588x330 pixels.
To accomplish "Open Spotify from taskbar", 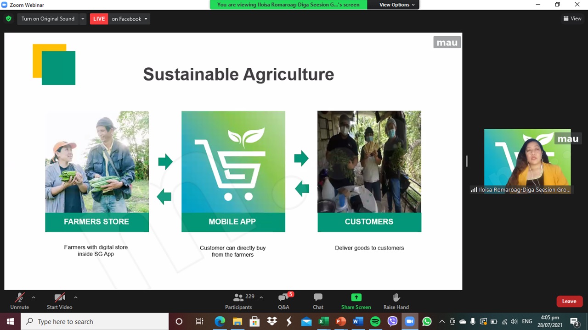I will click(375, 321).
